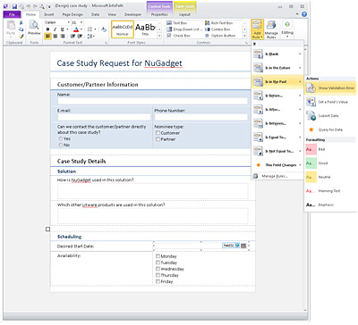The image size is (358, 325).
Task: Expand the Paste options arrow
Action: 11,37
